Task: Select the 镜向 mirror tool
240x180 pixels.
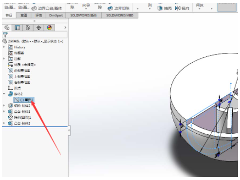Action: [182, 8]
